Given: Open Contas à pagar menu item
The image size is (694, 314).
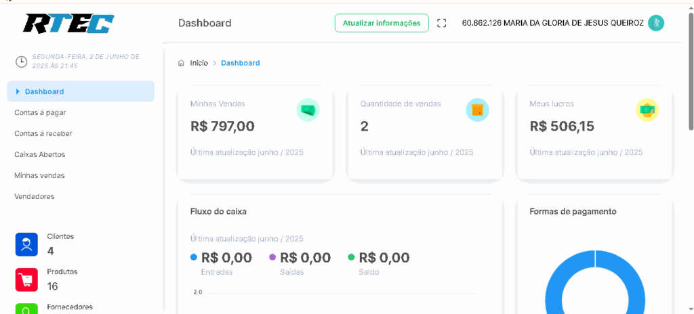Looking at the screenshot, I should (x=40, y=112).
